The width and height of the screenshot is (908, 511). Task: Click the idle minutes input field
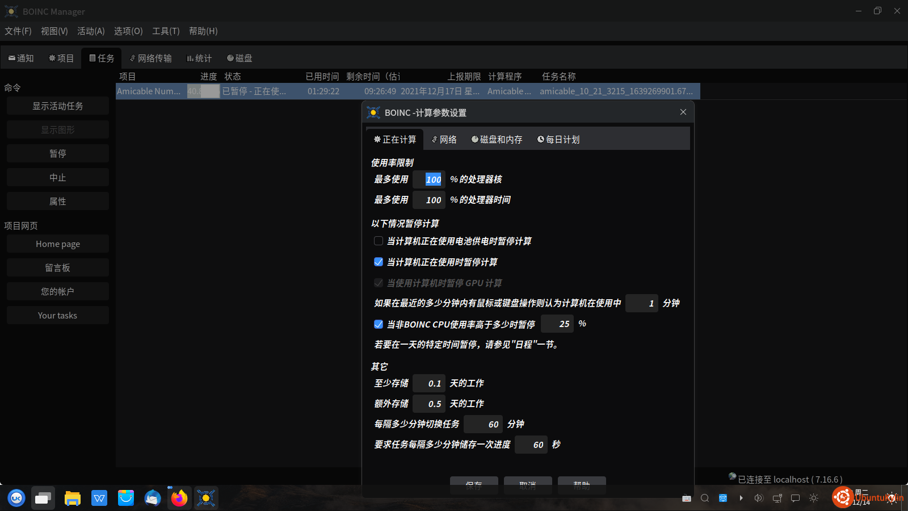pyautogui.click(x=642, y=303)
